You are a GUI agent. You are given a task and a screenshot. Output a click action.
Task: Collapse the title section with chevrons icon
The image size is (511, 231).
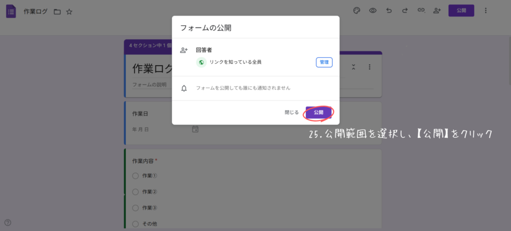pos(354,67)
